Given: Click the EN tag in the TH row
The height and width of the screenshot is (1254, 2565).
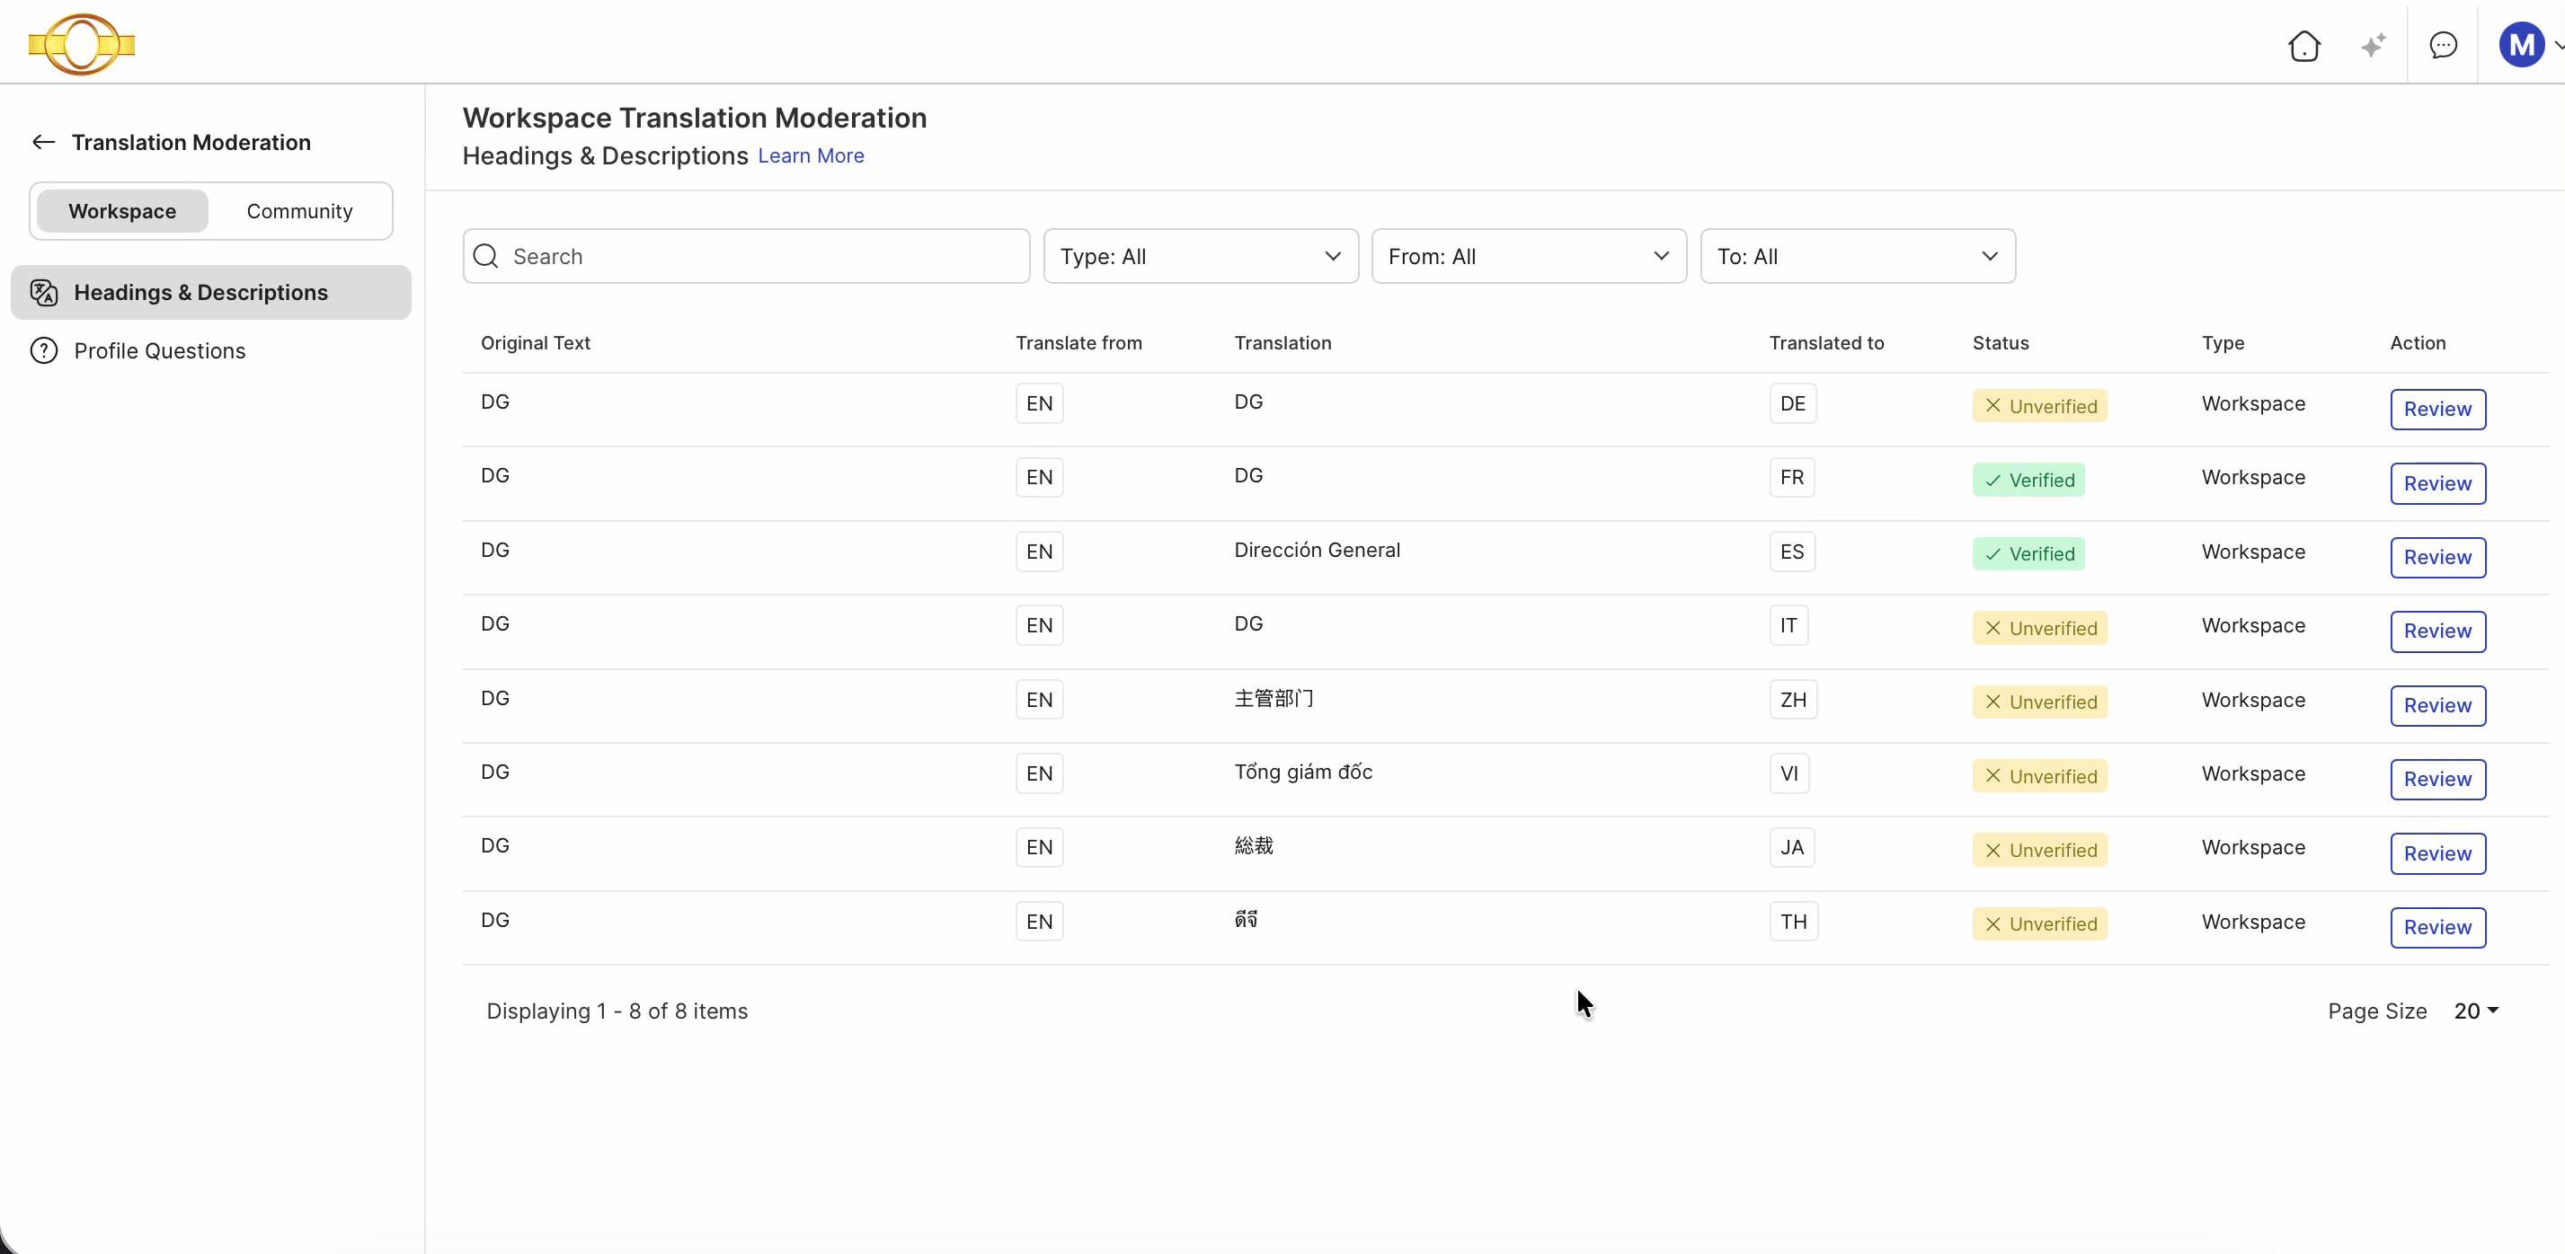Looking at the screenshot, I should tap(1039, 923).
